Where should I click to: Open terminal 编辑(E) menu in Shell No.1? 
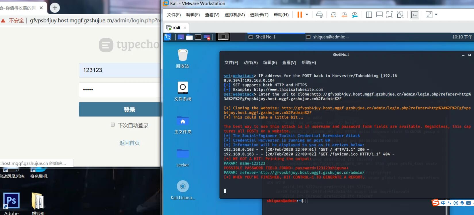(270, 63)
